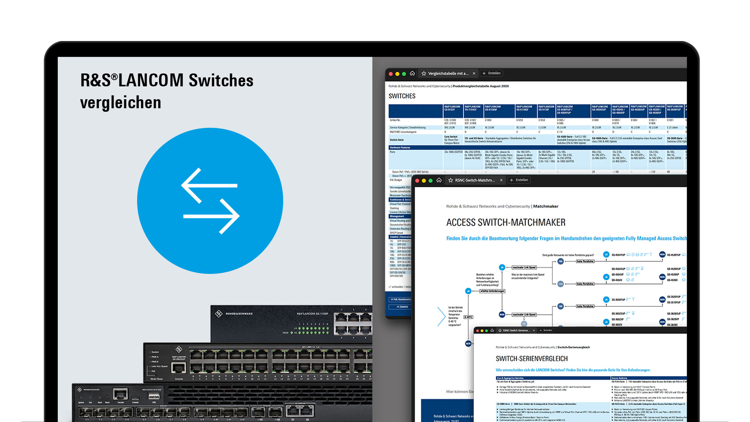The height and width of the screenshot is (422, 750).
Task: Open home in the Vergleichstabelle window
Action: 412,73
